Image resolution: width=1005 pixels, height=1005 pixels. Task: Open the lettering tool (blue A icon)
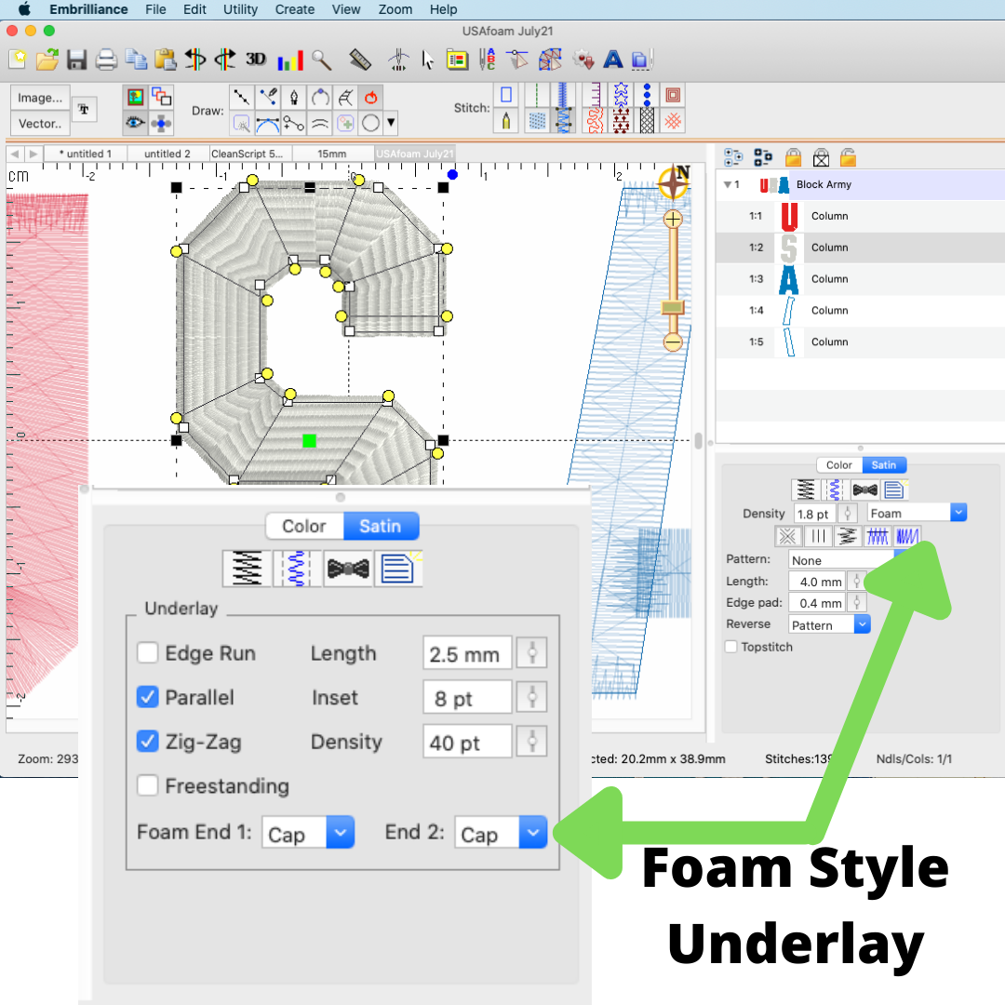click(x=612, y=60)
